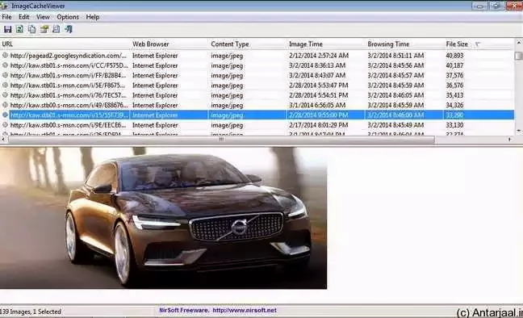523x318 pixels.
Task: Sort by the Web Browser column header
Action: 169,44
